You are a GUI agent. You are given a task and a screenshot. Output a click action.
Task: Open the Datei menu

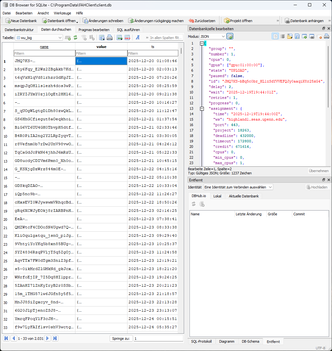[x=7, y=13]
